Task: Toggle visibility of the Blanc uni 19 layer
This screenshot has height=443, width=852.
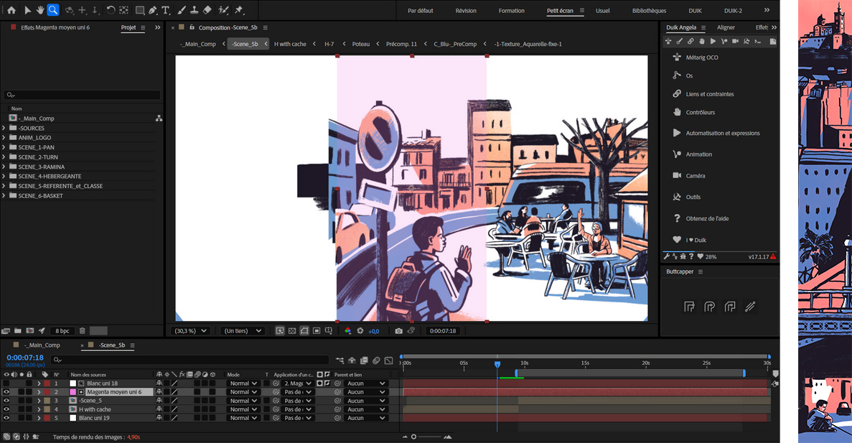Action: 6,418
